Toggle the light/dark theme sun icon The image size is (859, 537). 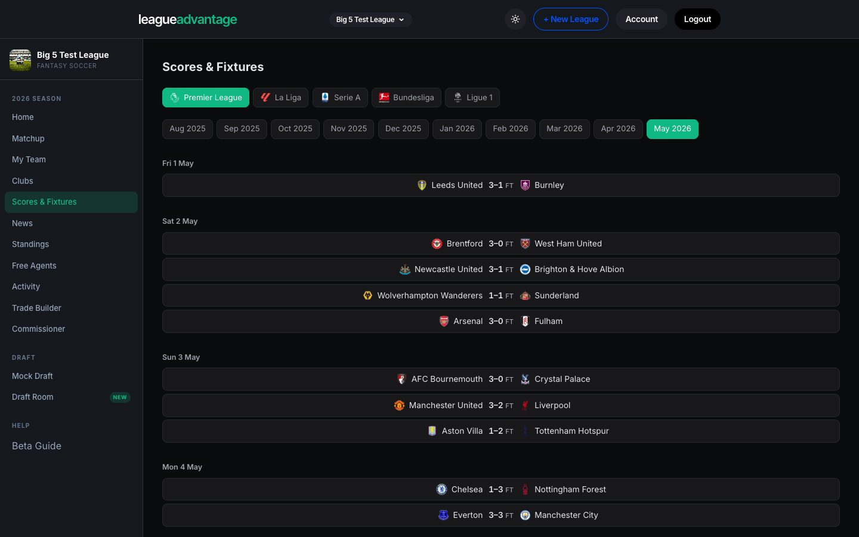point(515,19)
